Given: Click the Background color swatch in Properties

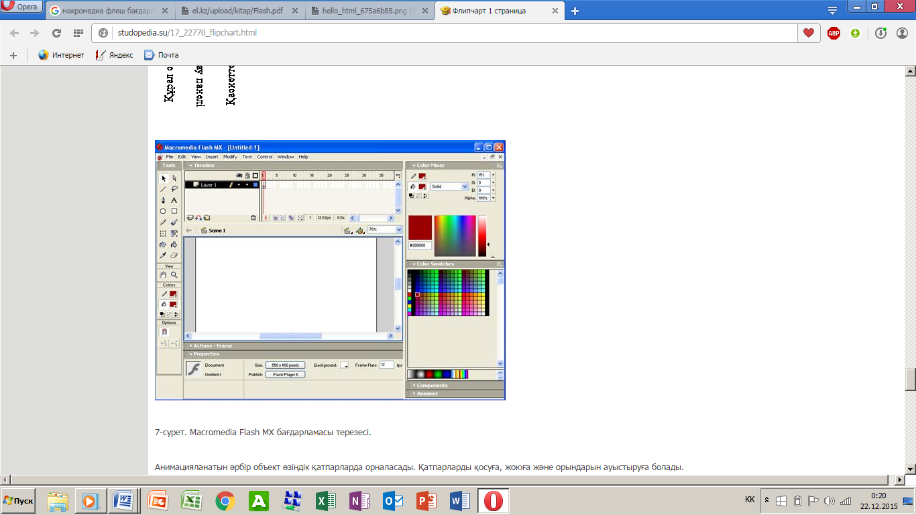Looking at the screenshot, I should click(344, 365).
